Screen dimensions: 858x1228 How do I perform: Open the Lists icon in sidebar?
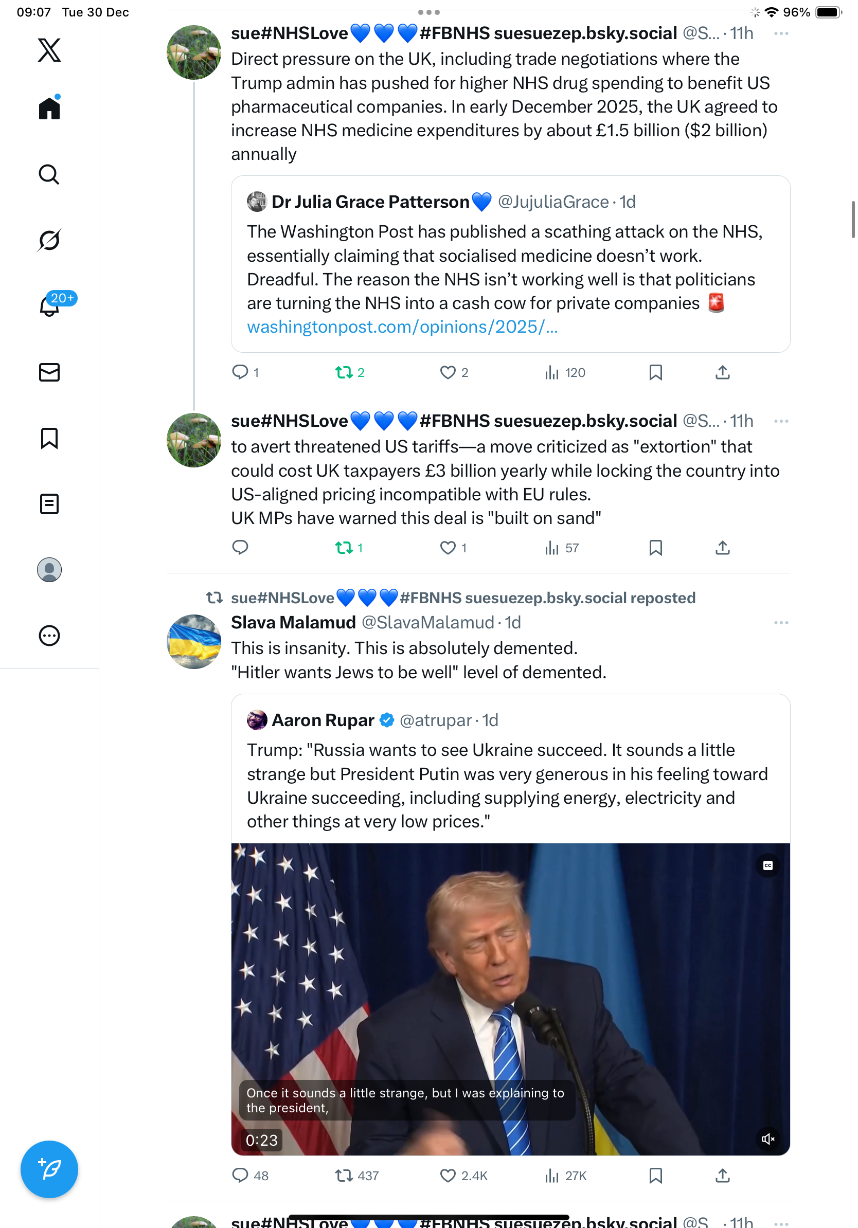click(49, 504)
